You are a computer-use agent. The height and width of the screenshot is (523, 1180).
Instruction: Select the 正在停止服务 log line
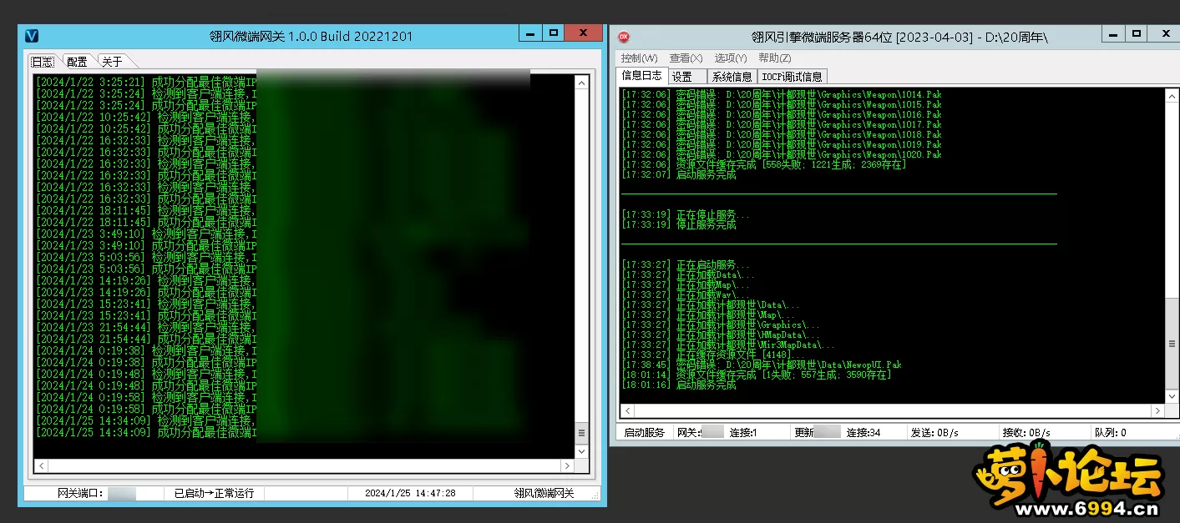pyautogui.click(x=686, y=214)
